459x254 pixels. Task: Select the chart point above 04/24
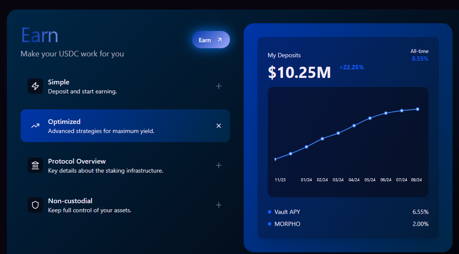(x=354, y=126)
